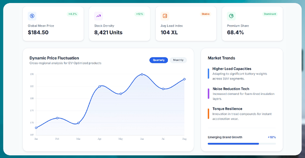Click the 165 y-axis label
305x158 pixels.
coord(32,135)
